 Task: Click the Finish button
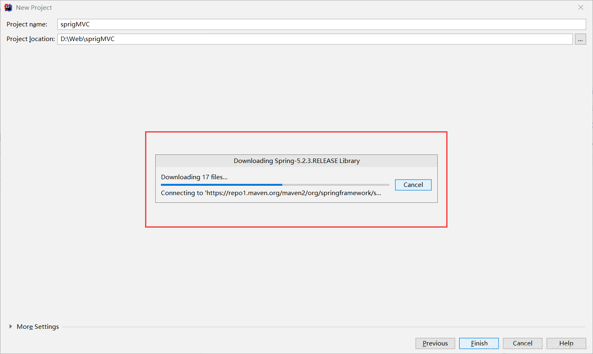pyautogui.click(x=479, y=343)
